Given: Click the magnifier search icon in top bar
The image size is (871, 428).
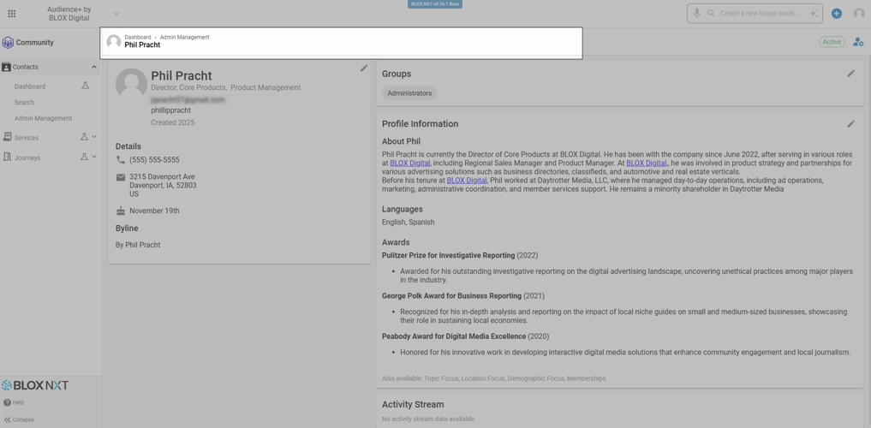Looking at the screenshot, I should tap(711, 14).
